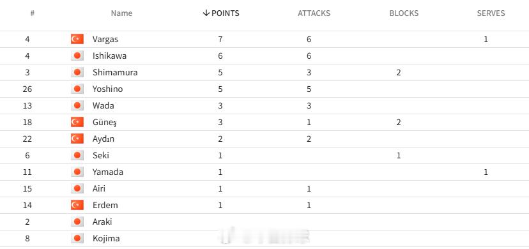Sort table by Name column header
This screenshot has height=249, width=529.
click(x=121, y=13)
